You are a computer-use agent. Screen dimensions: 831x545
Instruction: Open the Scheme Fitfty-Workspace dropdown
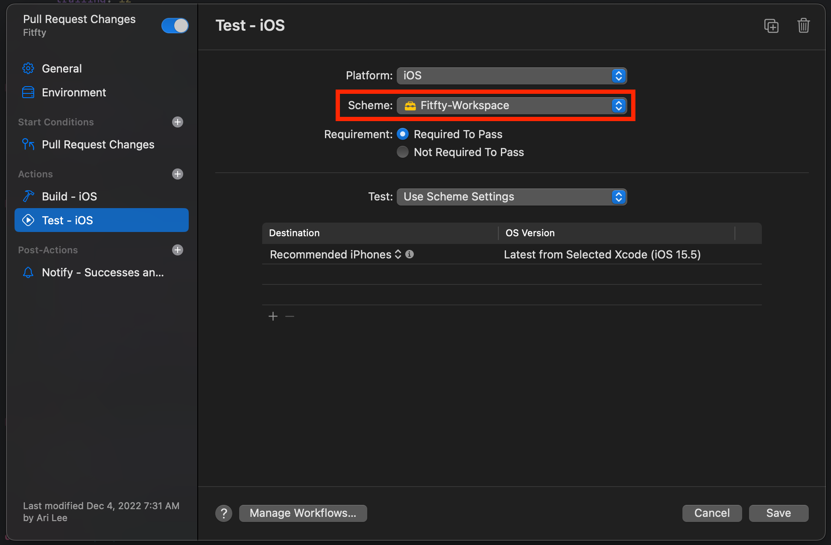click(x=512, y=106)
